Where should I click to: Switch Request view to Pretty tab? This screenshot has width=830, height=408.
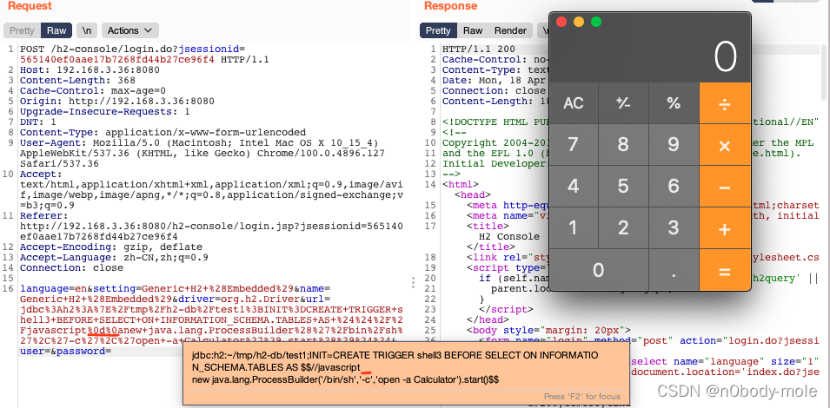coord(23,30)
